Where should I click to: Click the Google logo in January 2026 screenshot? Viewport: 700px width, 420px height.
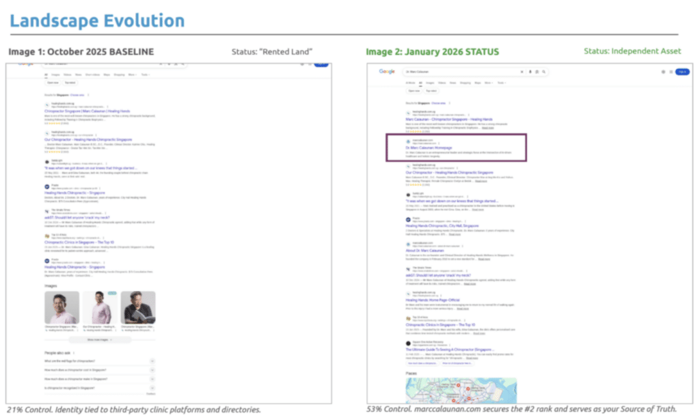pyautogui.click(x=387, y=71)
